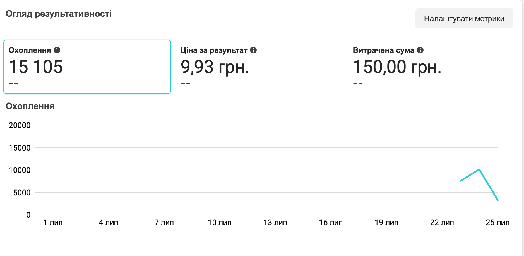Select the Охоплення metric card

(87, 67)
